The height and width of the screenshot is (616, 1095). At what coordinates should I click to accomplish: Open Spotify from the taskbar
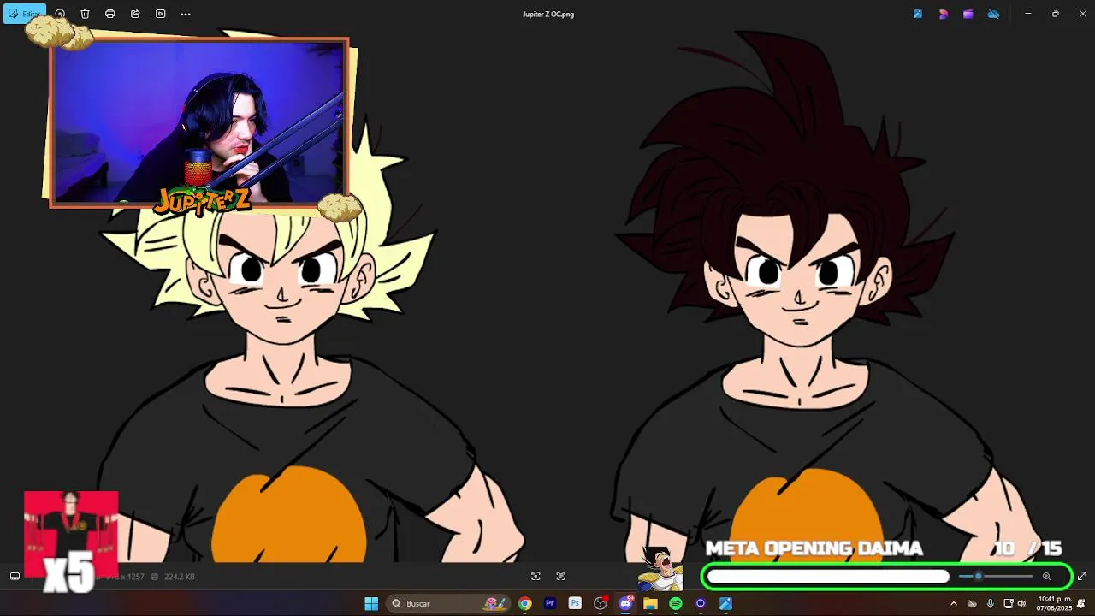(x=676, y=604)
